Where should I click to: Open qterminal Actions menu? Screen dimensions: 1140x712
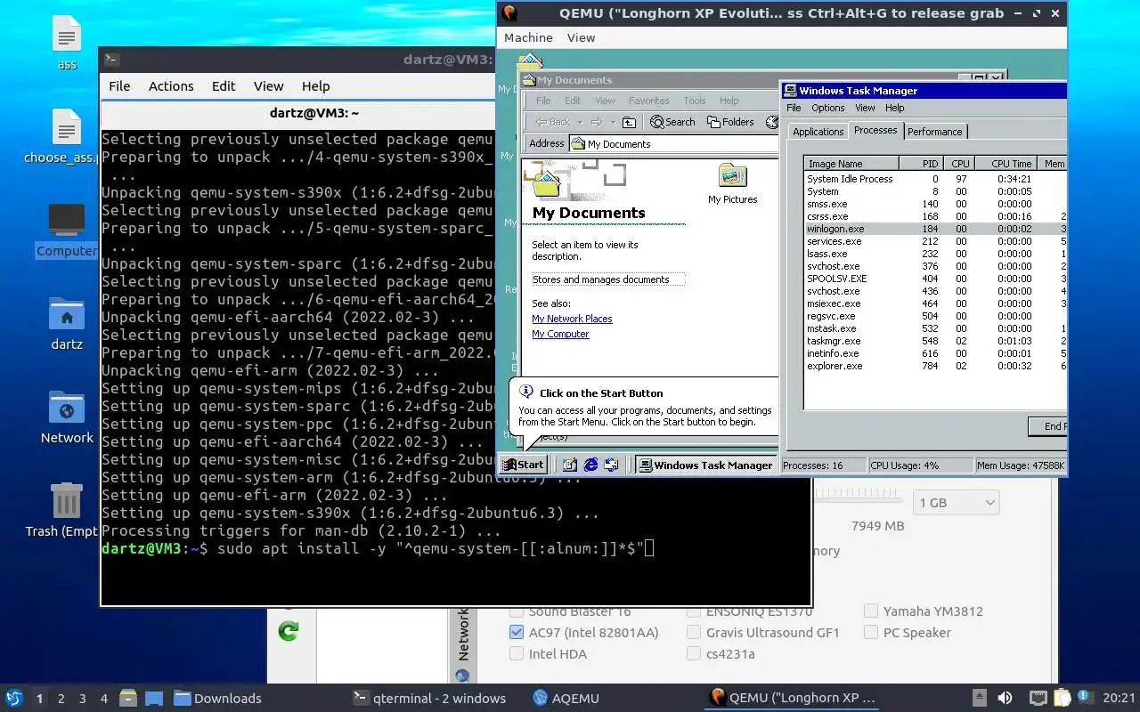pyautogui.click(x=171, y=86)
